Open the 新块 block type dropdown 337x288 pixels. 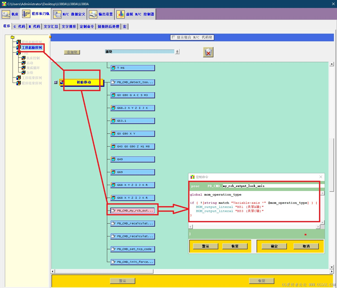pyautogui.click(x=177, y=52)
